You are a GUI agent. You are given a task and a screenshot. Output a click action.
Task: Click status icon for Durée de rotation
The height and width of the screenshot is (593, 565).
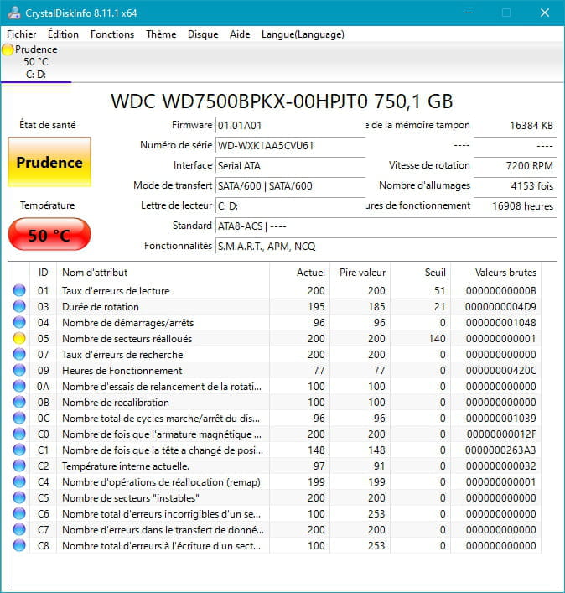tap(19, 306)
